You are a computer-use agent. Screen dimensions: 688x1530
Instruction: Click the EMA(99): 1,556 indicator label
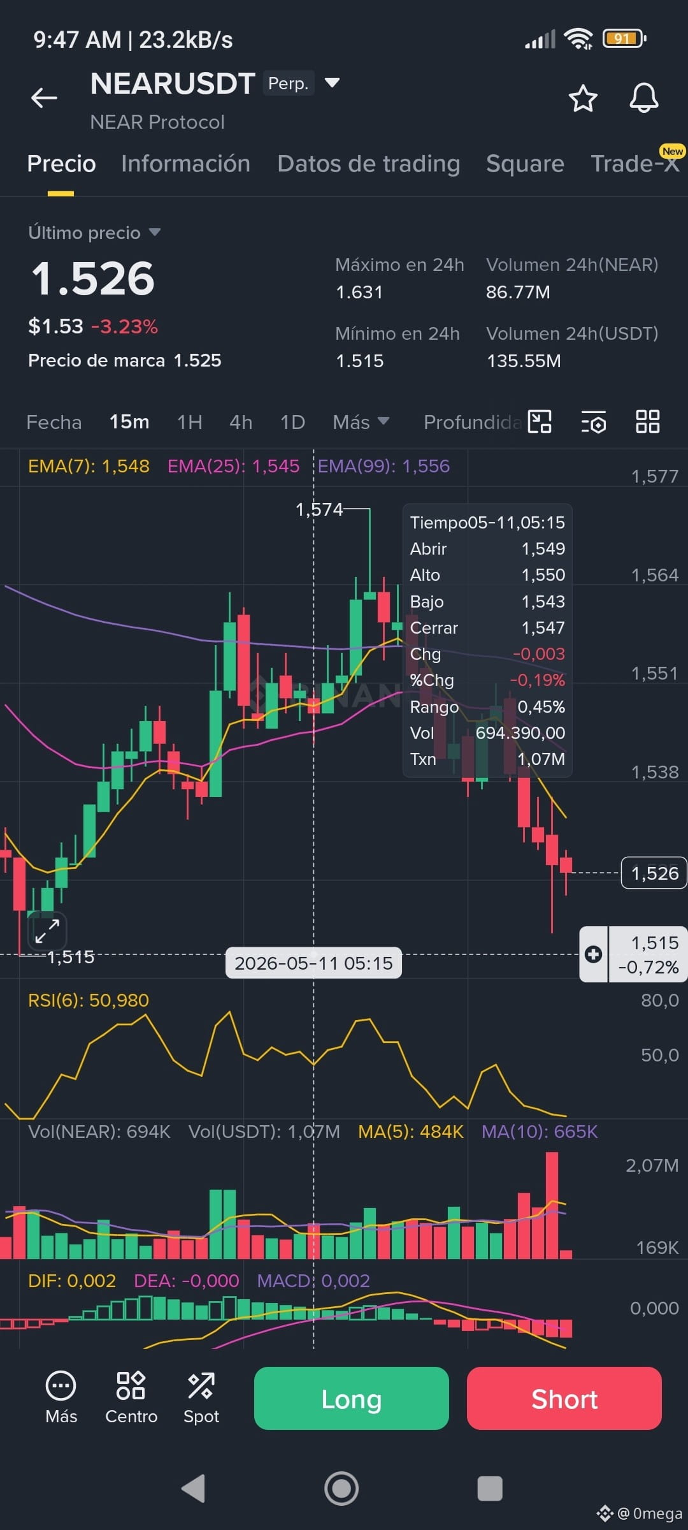click(x=383, y=466)
